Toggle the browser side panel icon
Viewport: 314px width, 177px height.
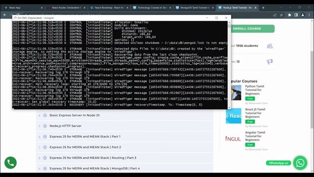(296, 15)
